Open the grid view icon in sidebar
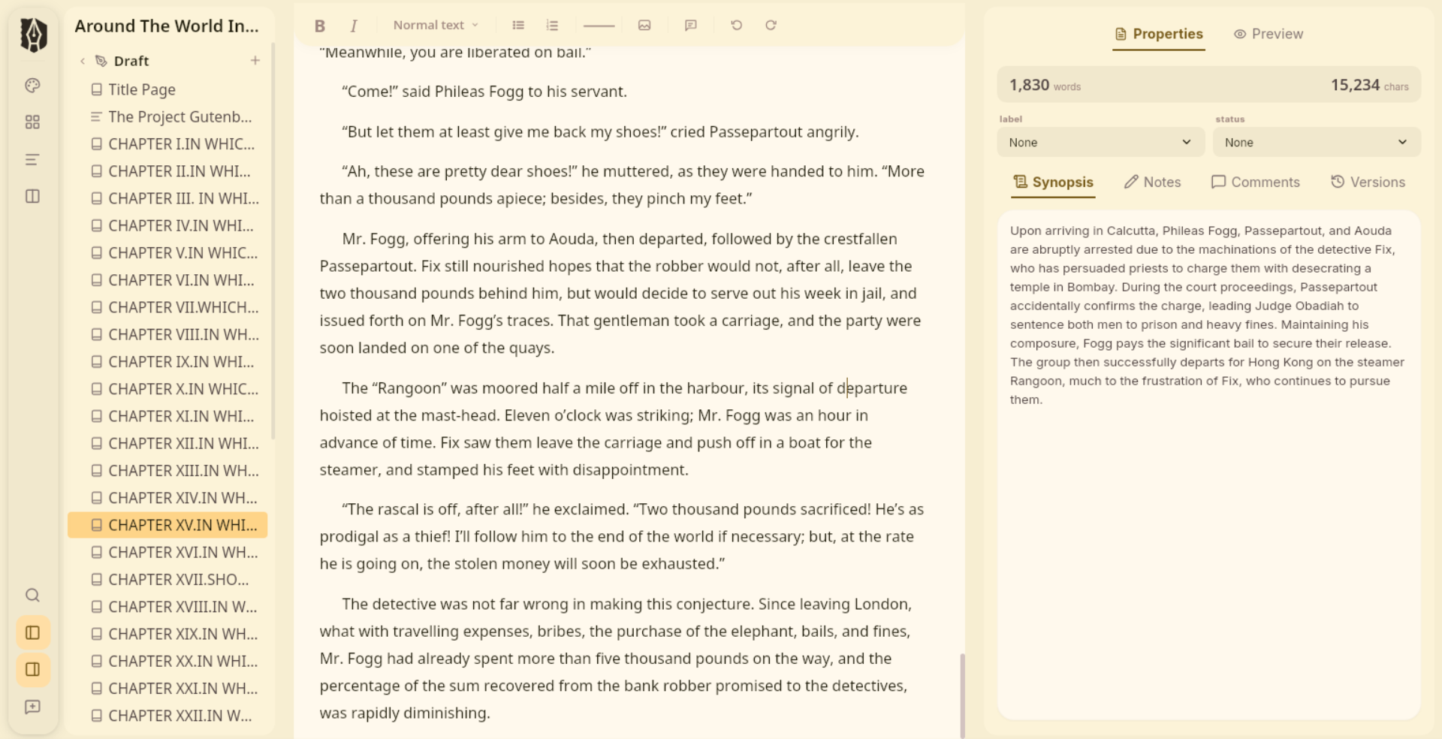 (32, 122)
